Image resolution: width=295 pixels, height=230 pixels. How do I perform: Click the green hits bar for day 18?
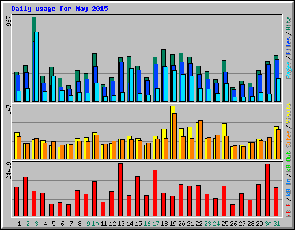pos(164,58)
